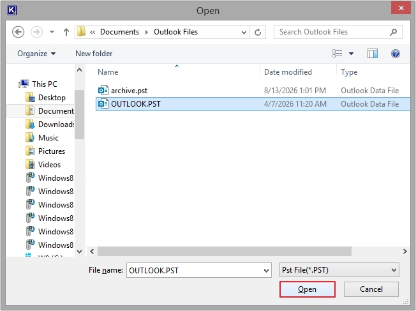Screen dimensions: 416x311
Task: Click New folder
Action: click(x=94, y=54)
